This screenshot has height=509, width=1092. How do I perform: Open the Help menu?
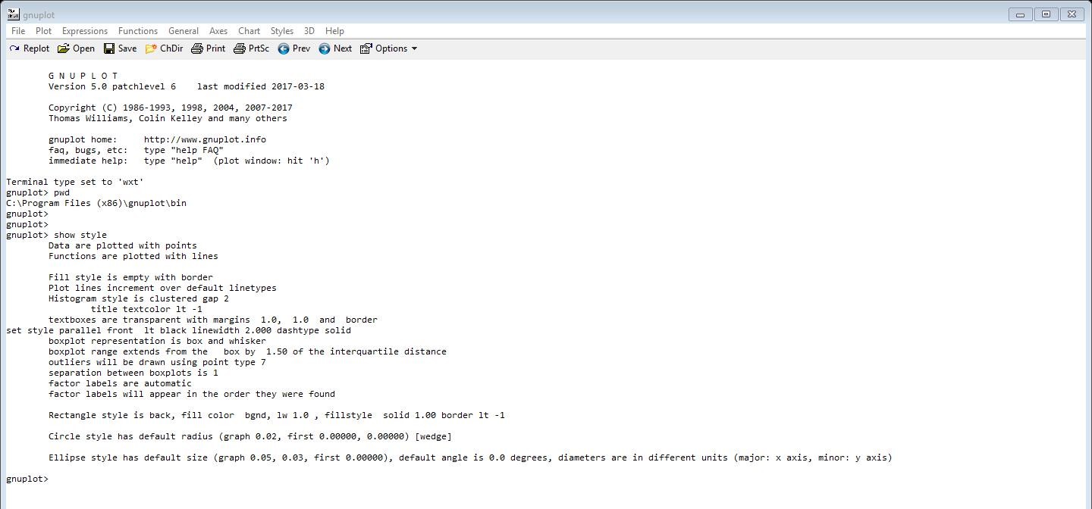click(x=334, y=31)
